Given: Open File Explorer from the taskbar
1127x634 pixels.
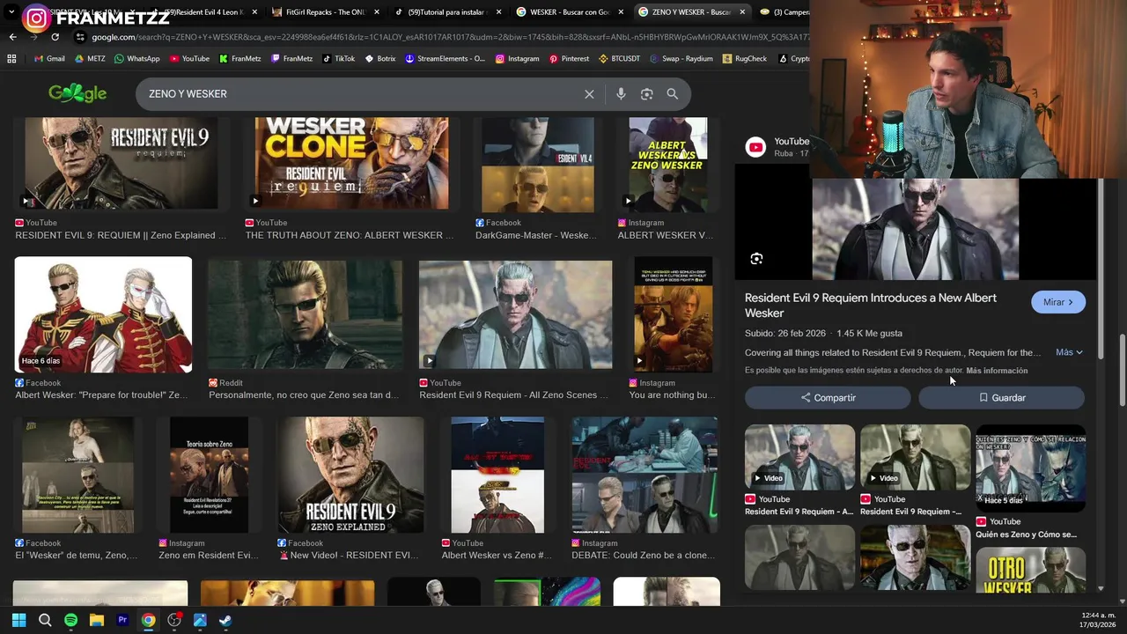Looking at the screenshot, I should click(x=97, y=620).
